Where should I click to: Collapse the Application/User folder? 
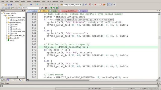[x=6, y=22]
